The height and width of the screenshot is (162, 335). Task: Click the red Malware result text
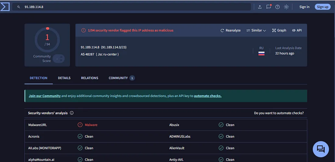click(91, 125)
